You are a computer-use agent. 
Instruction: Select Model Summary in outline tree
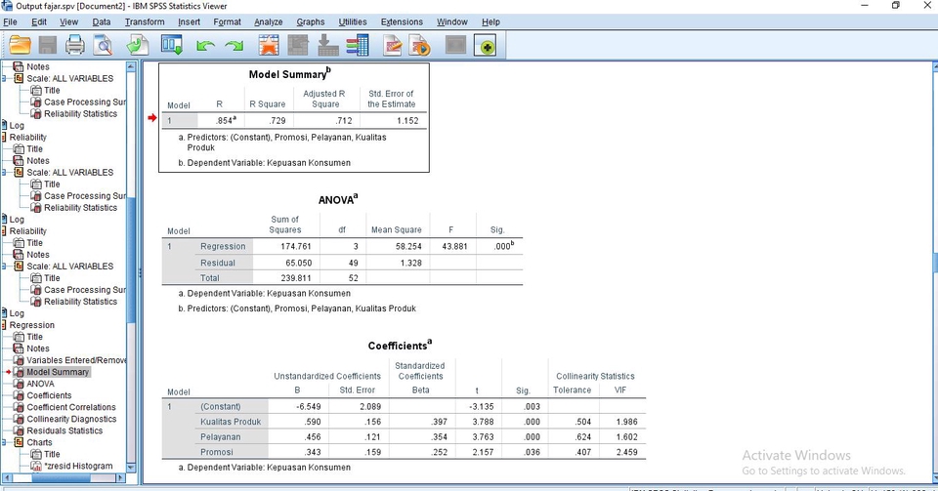click(58, 372)
